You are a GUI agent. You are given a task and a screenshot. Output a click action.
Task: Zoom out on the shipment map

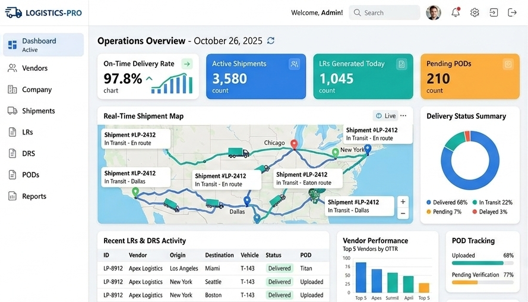click(403, 213)
